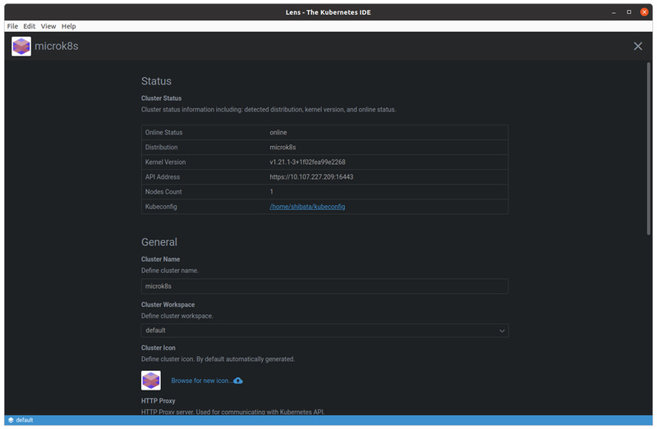Click kernel version v1.21.1-3+1f02fea99e2268
The height and width of the screenshot is (429, 657).
(x=307, y=162)
